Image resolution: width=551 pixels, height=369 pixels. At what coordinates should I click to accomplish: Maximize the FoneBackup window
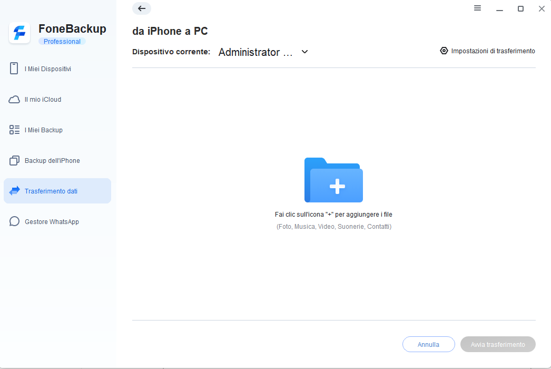[x=520, y=8]
